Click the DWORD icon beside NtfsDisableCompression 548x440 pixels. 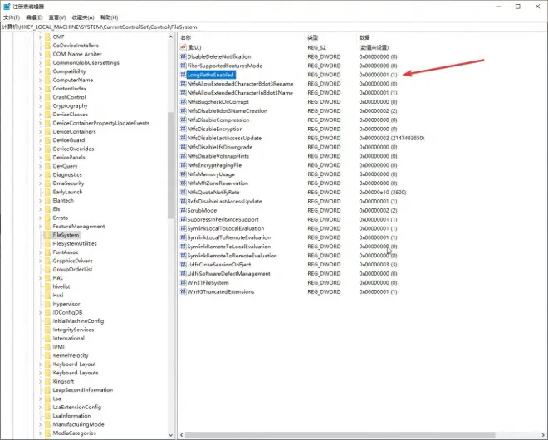point(183,120)
